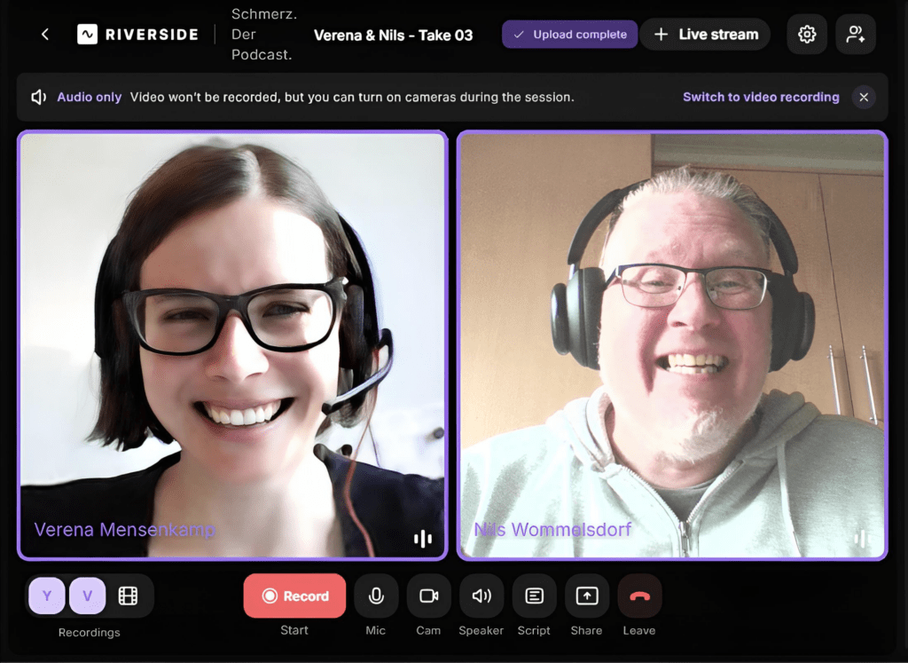Click session title Verena & Nils - Take 03
The image size is (908, 663).
[393, 36]
